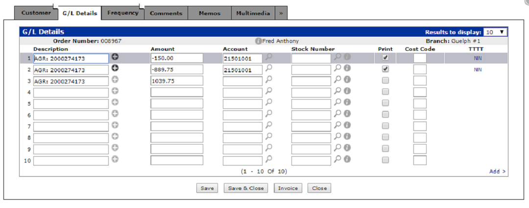Click the plus icon on row 2
The height and width of the screenshot is (208, 529).
pos(115,68)
